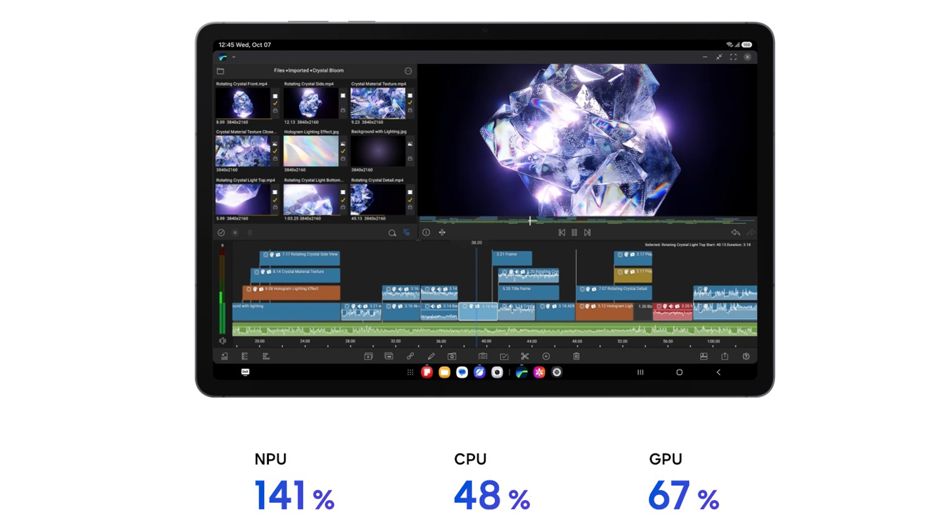Toggle the checkbox on Rotating Crystal Light Top.mp4
Viewport: 945px width, 531px height.
tap(275, 193)
